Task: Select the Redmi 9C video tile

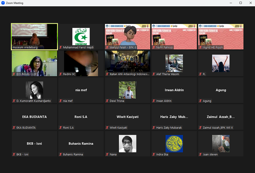Action: pos(81,63)
